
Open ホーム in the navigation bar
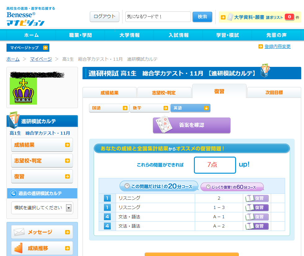pyautogui.click(x=31, y=35)
